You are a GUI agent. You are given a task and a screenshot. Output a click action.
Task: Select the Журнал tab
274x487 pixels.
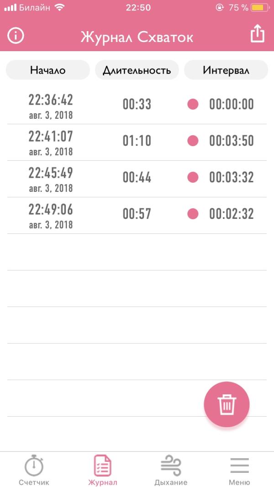coord(103,470)
